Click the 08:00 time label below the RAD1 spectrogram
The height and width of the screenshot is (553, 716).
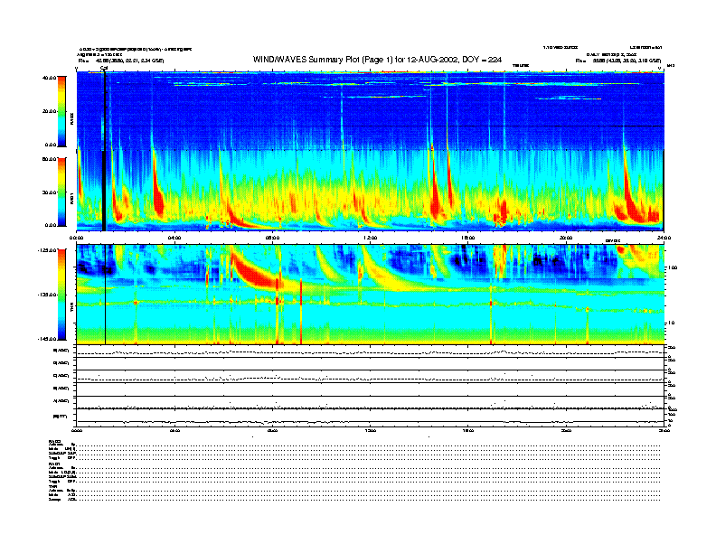pyautogui.click(x=272, y=238)
